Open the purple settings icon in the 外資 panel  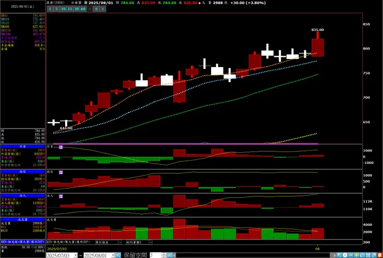tap(61, 147)
